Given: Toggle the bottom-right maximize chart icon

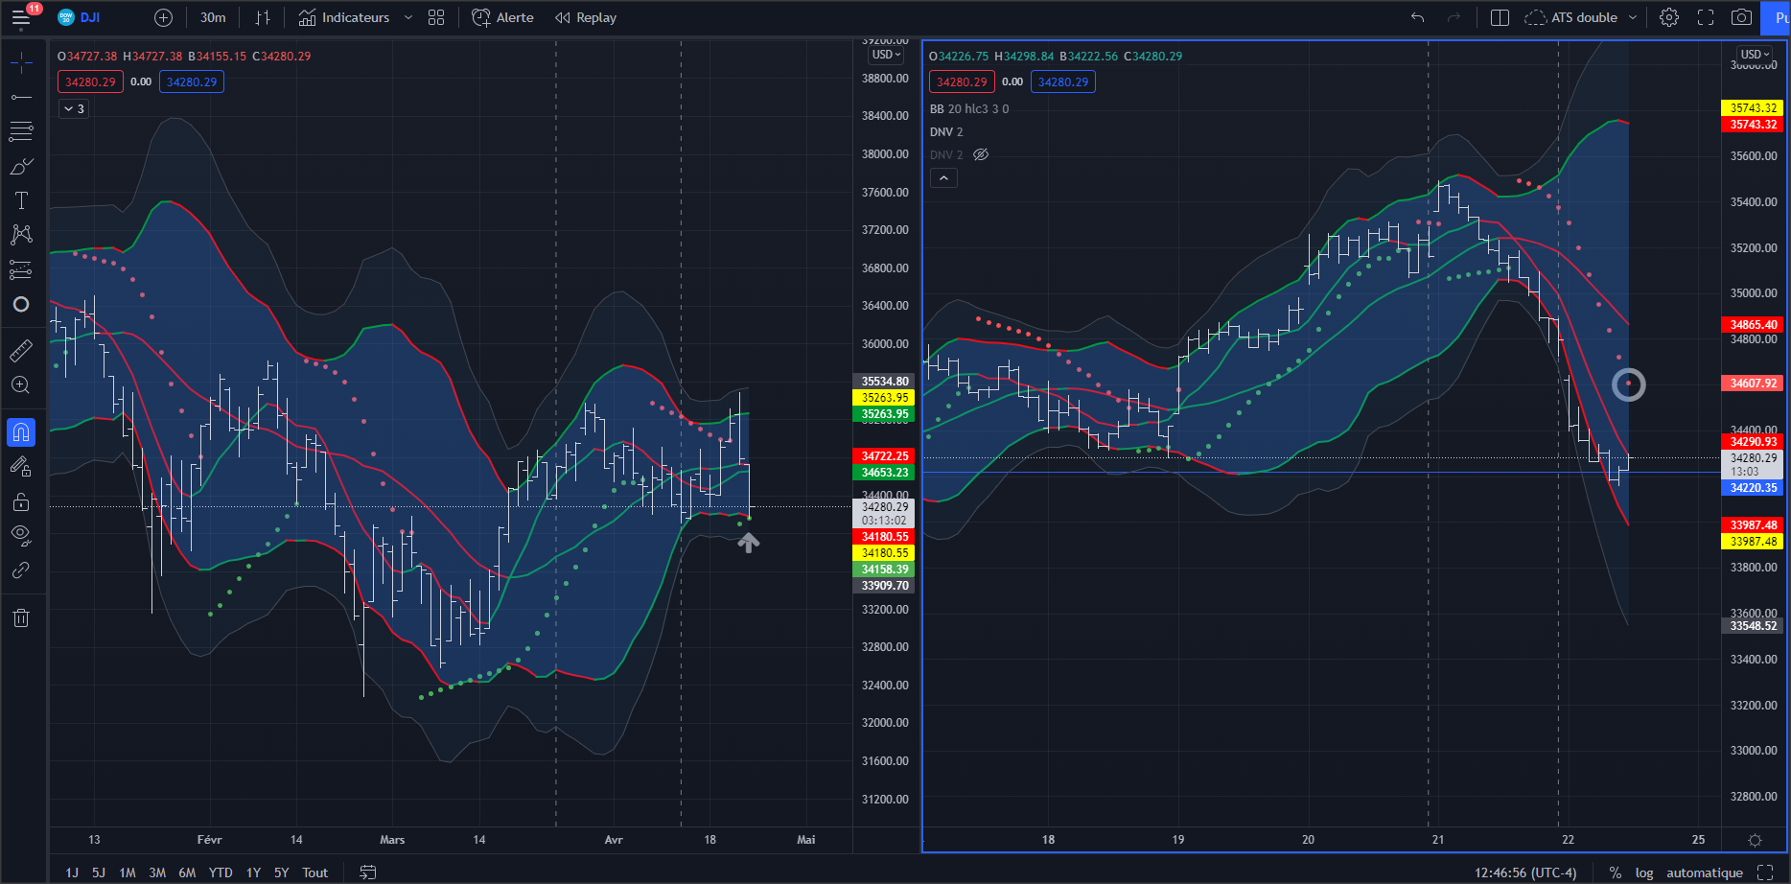Looking at the screenshot, I should click(x=1765, y=872).
